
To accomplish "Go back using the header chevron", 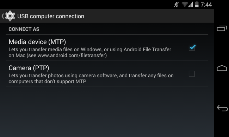I will tap(2, 16).
